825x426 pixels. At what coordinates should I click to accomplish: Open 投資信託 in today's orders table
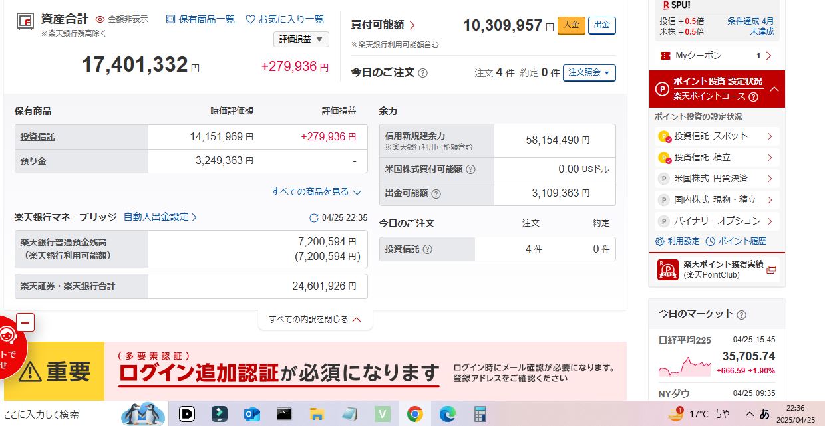403,249
